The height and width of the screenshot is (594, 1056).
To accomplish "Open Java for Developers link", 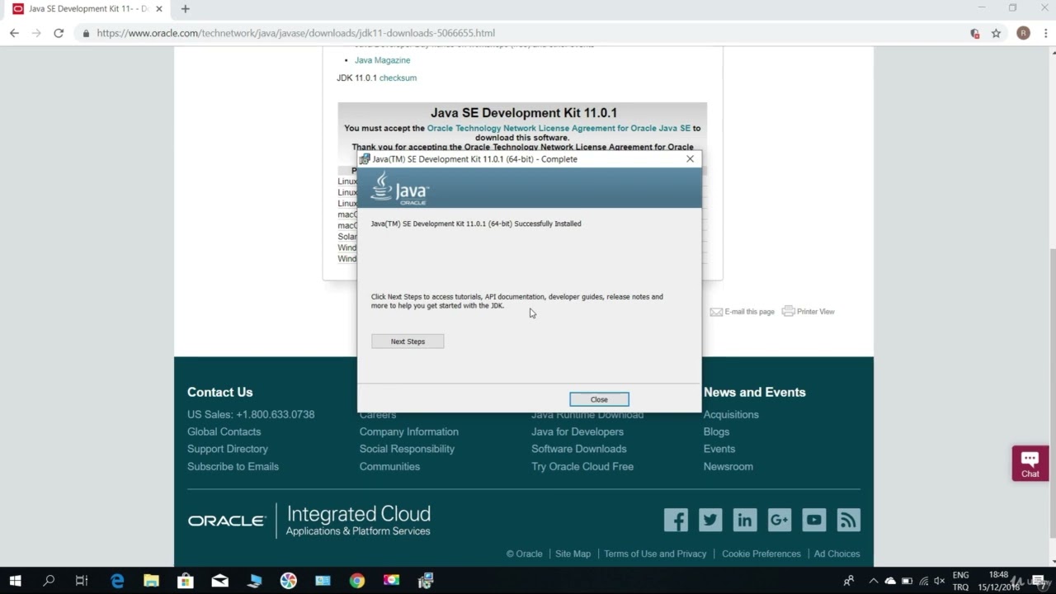I will coord(577,431).
